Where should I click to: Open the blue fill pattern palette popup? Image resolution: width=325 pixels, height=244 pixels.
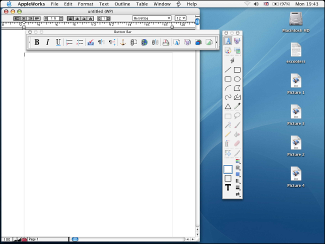click(237, 174)
